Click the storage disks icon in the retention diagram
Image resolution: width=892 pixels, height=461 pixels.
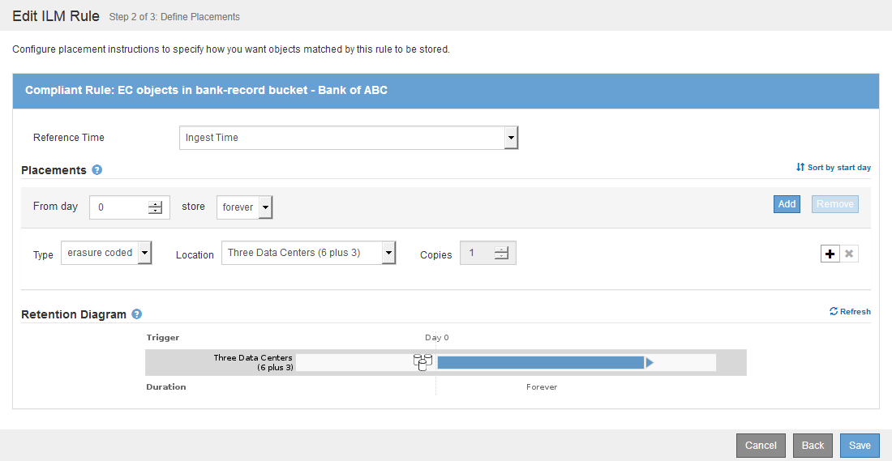[x=422, y=362]
